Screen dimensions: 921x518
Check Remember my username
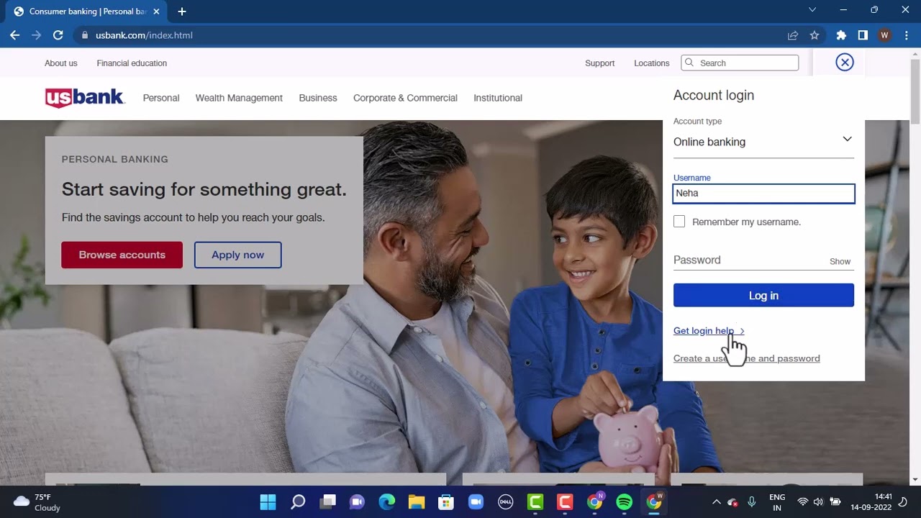(x=679, y=222)
